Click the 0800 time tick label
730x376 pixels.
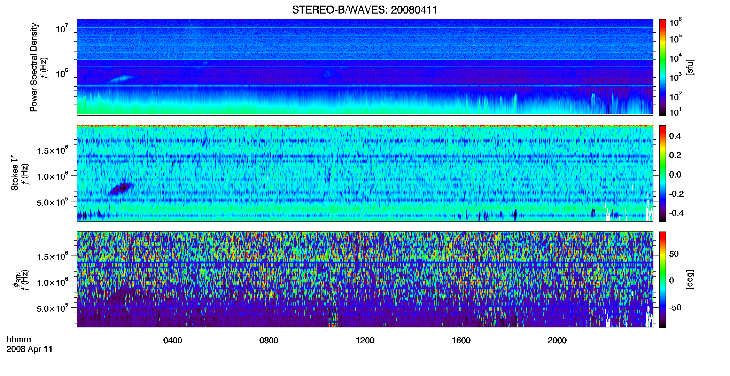pyautogui.click(x=269, y=340)
